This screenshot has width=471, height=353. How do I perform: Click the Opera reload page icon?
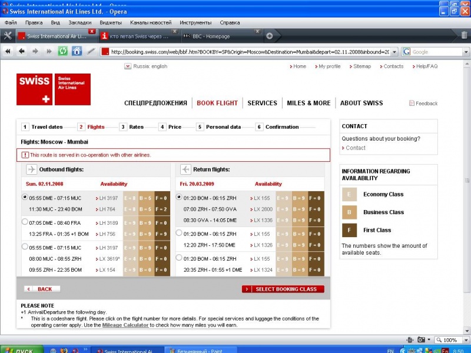click(63, 51)
